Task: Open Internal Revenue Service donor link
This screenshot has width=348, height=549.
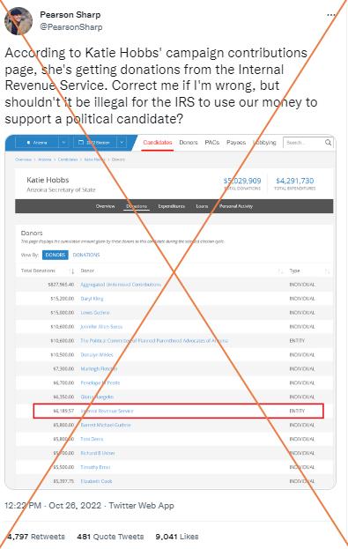Action: (107, 411)
